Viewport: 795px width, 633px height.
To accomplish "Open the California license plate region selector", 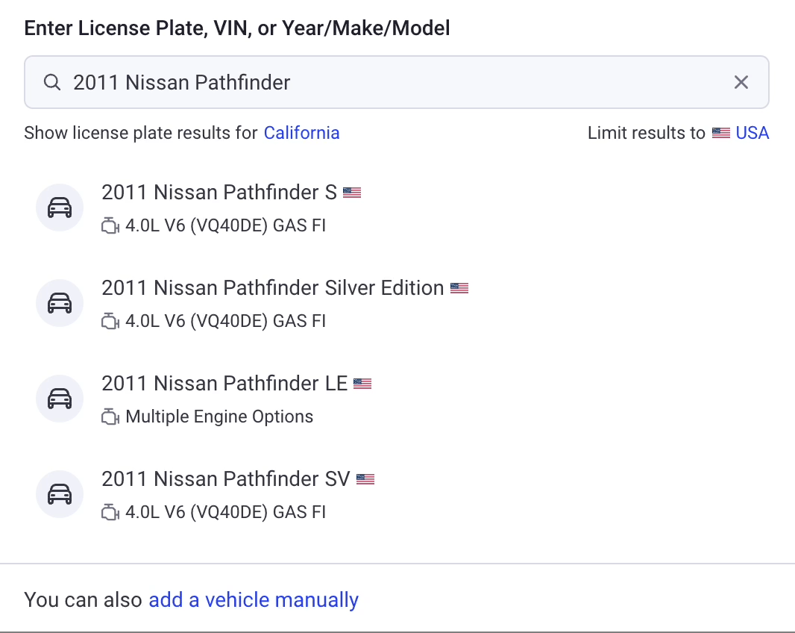I will click(301, 132).
